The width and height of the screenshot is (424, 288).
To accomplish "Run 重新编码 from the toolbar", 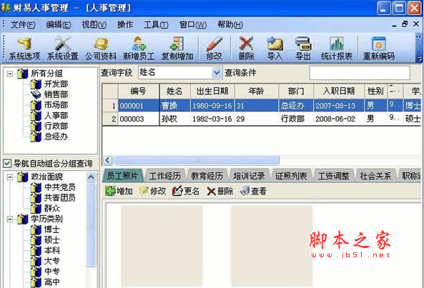I will (x=379, y=49).
